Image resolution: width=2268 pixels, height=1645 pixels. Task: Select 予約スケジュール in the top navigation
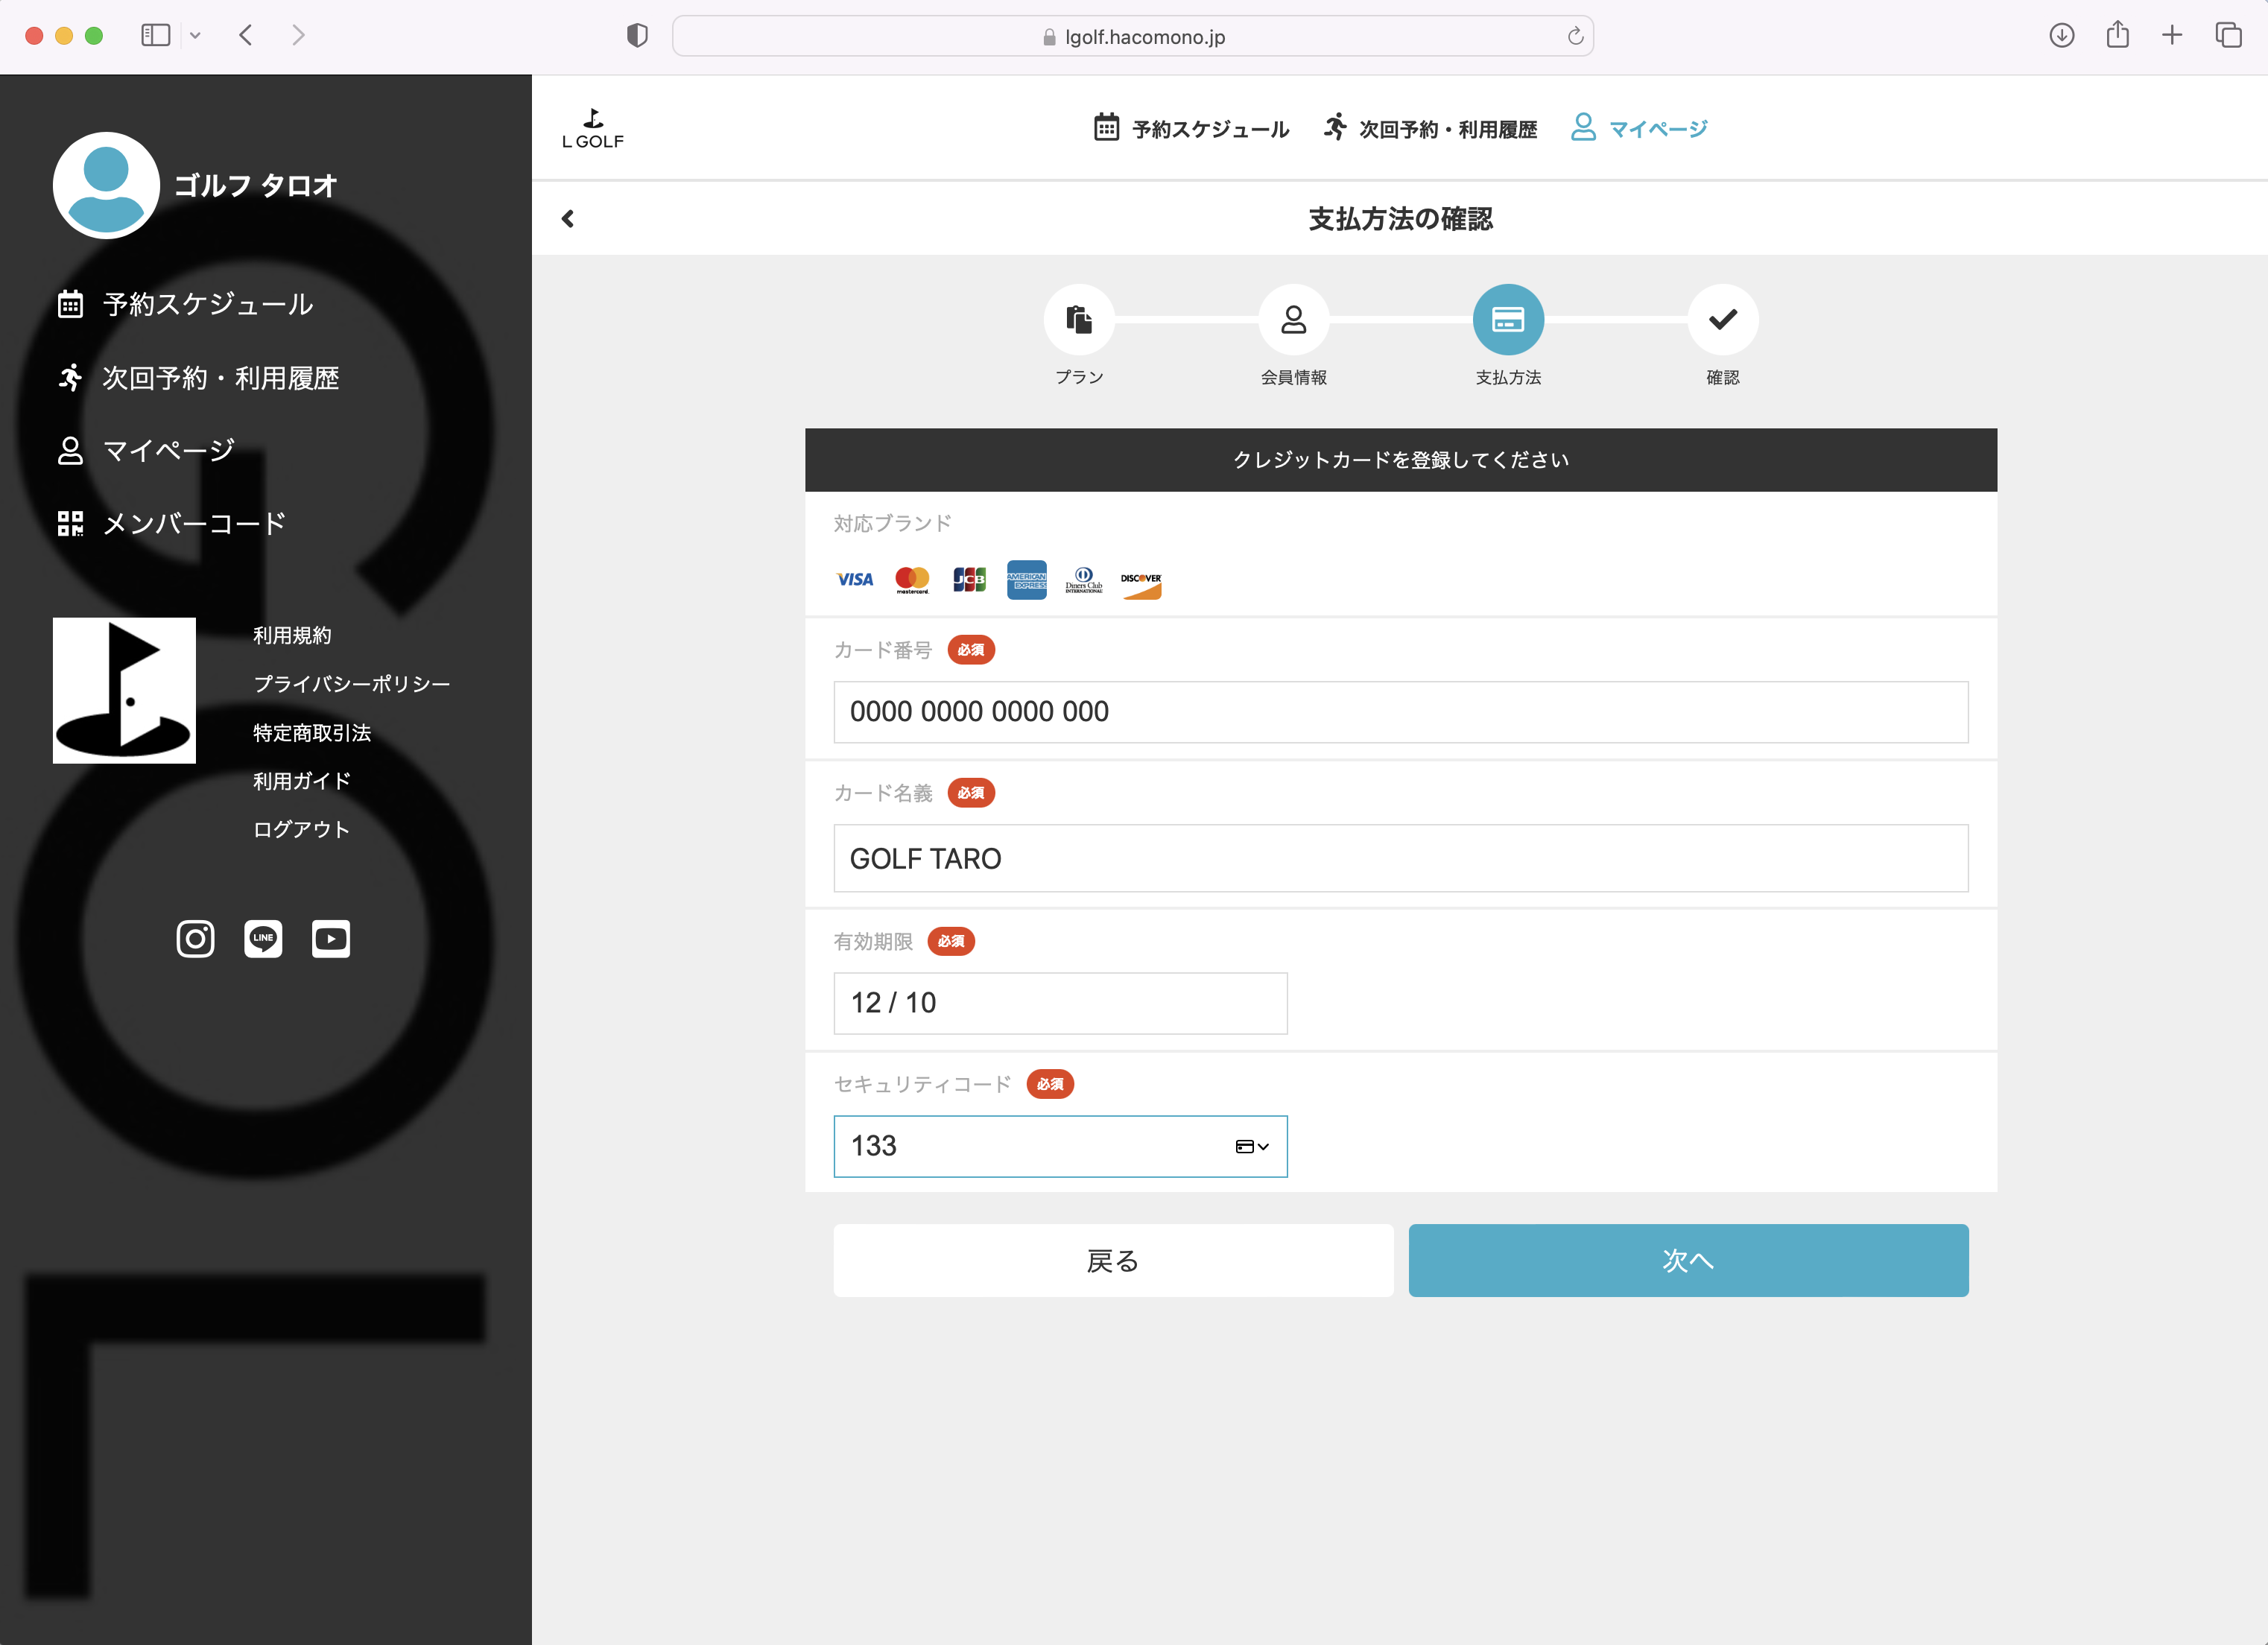pyautogui.click(x=1191, y=129)
